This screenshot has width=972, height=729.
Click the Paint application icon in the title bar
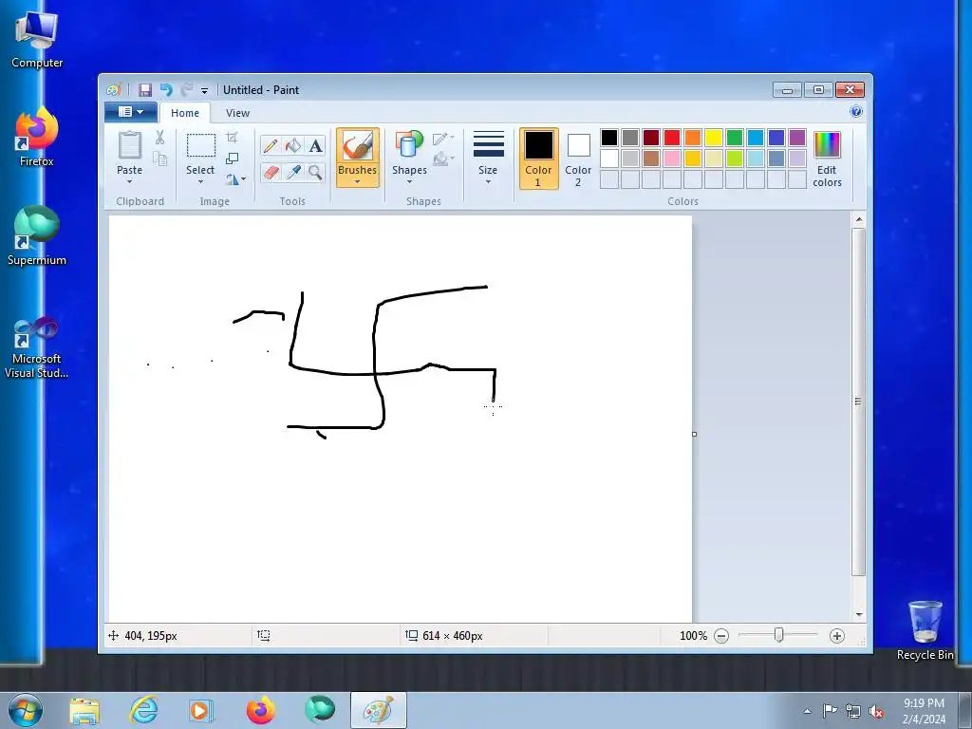tap(114, 90)
